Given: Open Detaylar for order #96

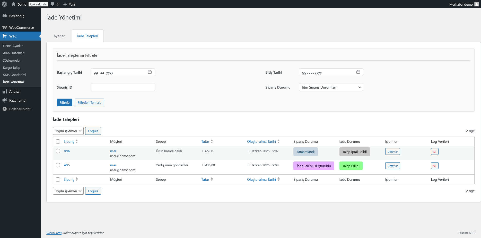Looking at the screenshot, I should tap(392, 151).
